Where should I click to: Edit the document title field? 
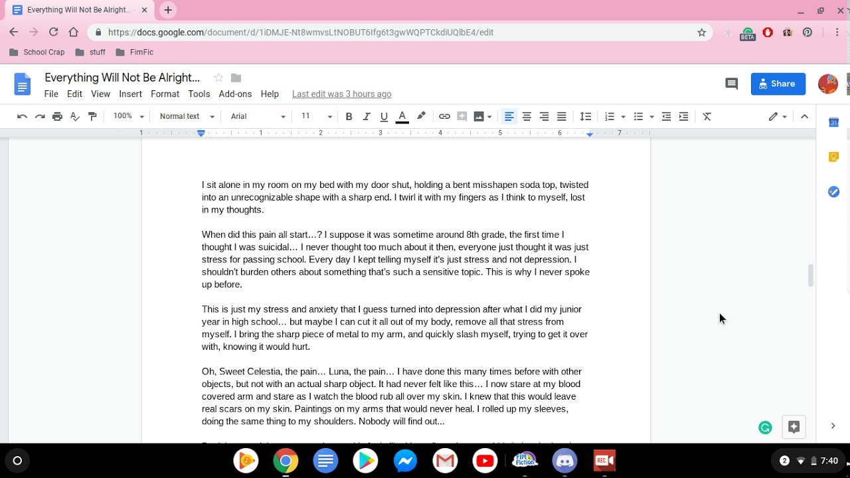pyautogui.click(x=122, y=78)
